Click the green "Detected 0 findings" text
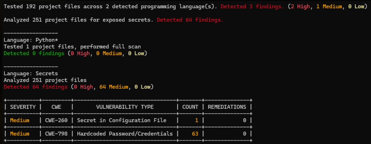 coord(34,53)
